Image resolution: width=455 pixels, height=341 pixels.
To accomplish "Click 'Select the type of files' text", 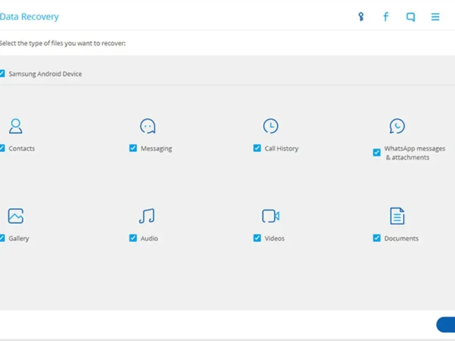I will [x=63, y=43].
